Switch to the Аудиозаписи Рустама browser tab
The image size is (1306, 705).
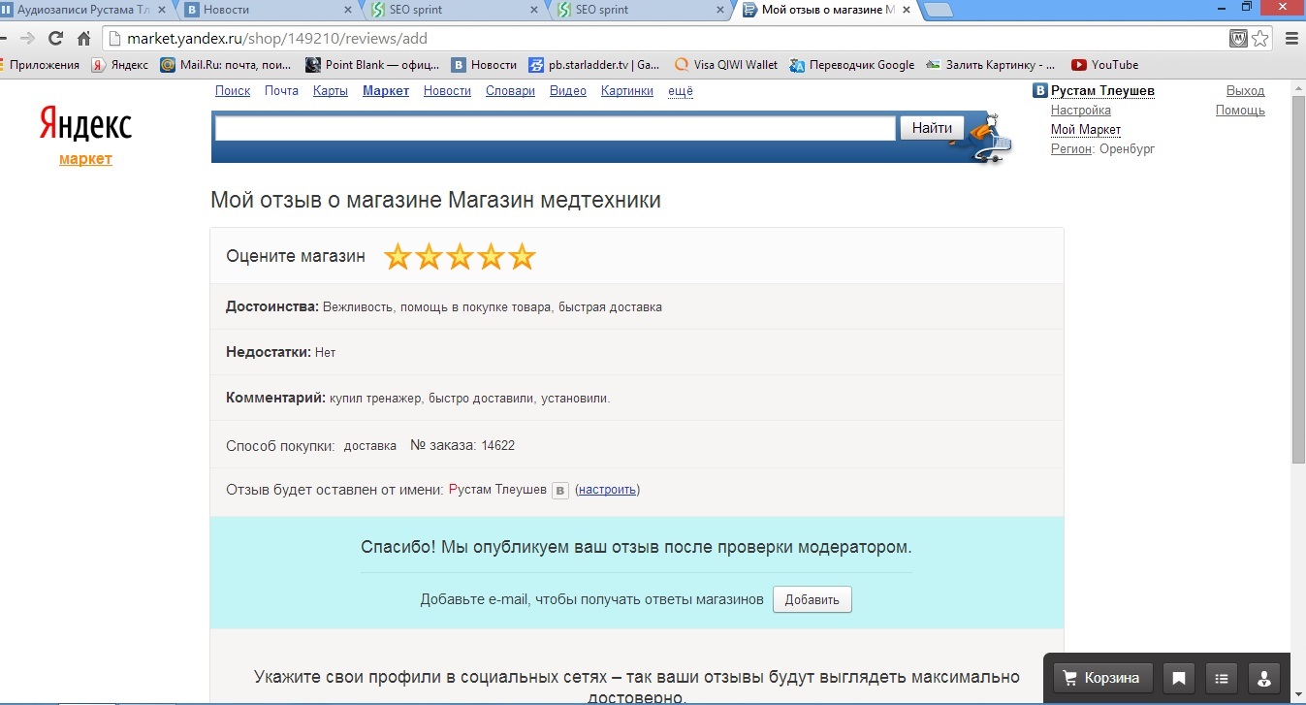pyautogui.click(x=83, y=10)
